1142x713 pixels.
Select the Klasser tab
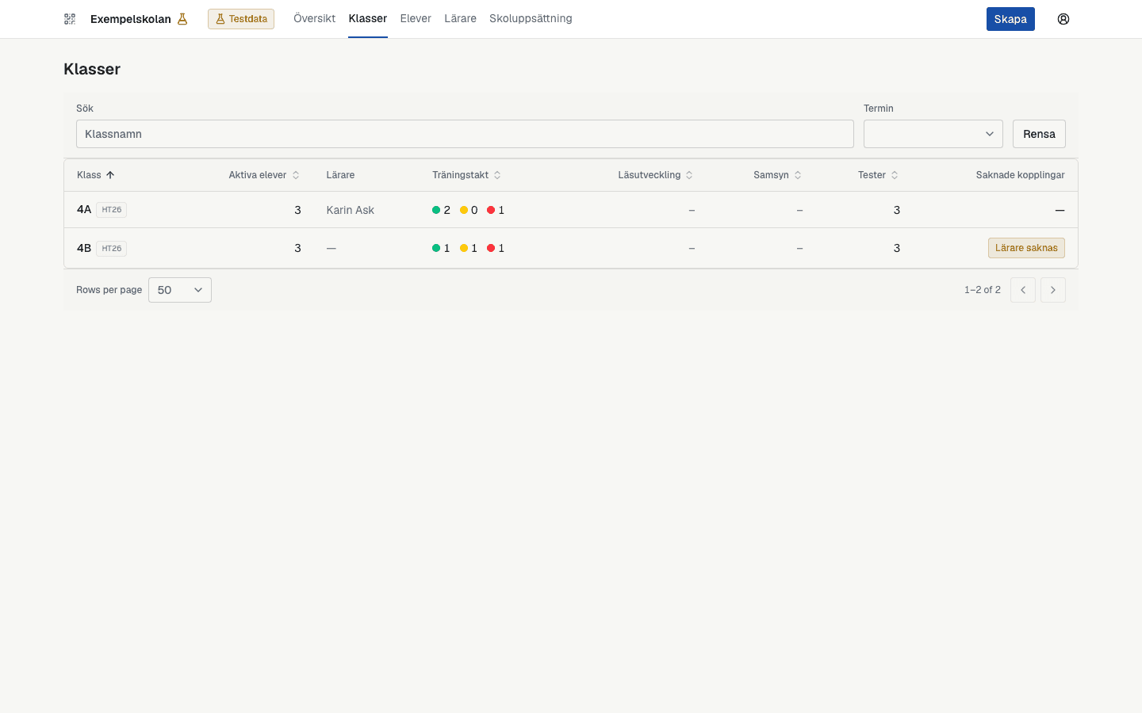pyautogui.click(x=368, y=18)
